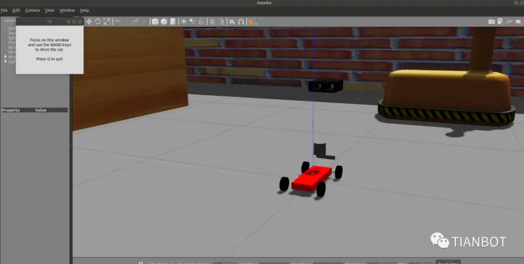Add a spot light
Image resolution: width=524 pixels, height=264 pixels.
[x=192, y=22]
